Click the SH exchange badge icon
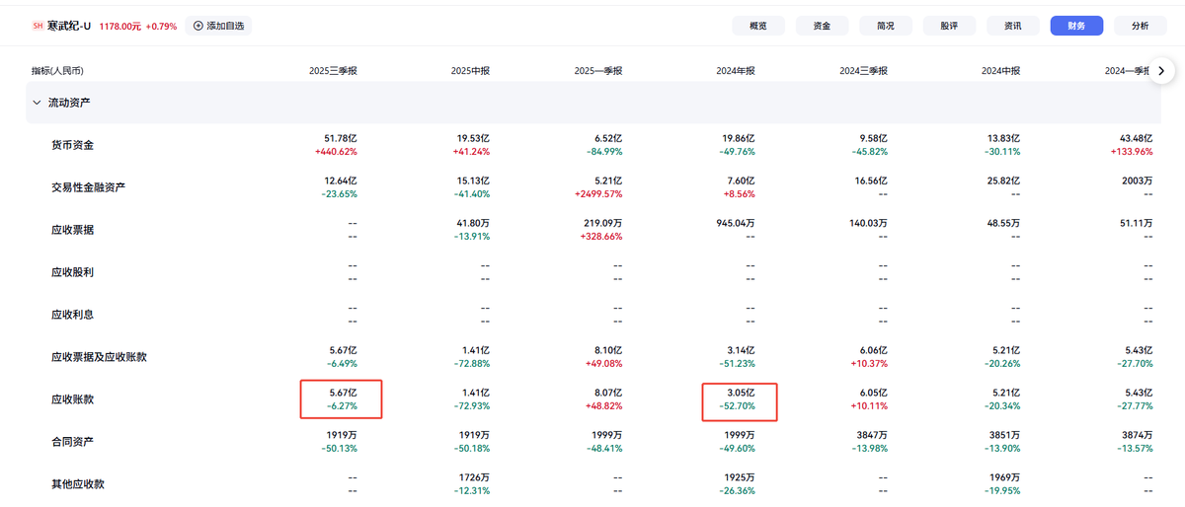Viewport: 1185px width, 507px height. click(x=38, y=27)
